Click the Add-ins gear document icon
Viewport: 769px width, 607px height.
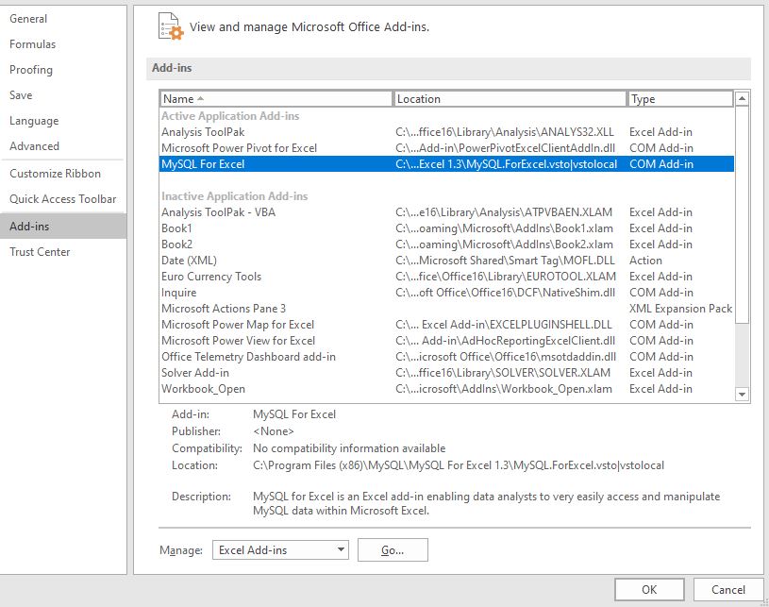pos(171,26)
